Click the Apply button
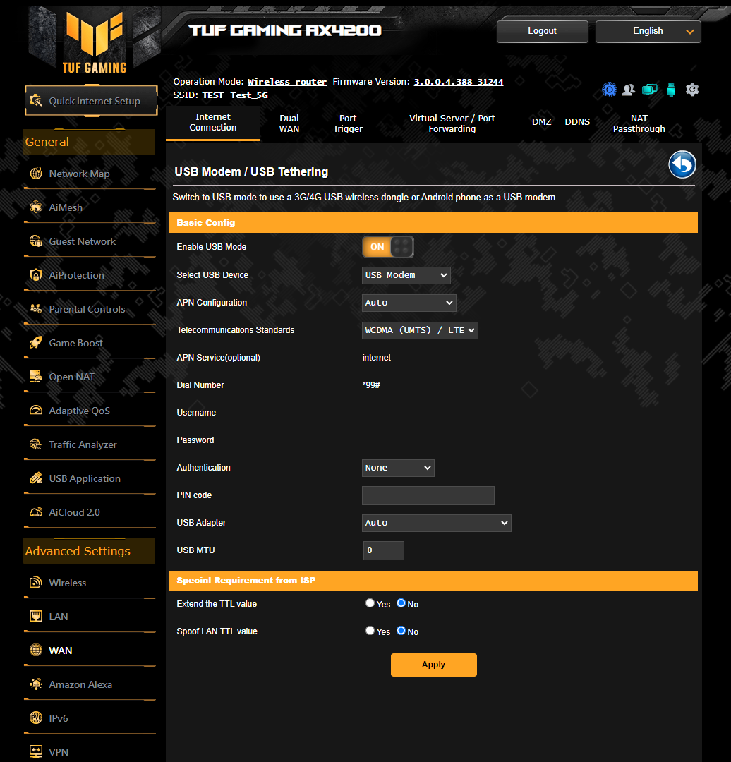731x762 pixels. tap(433, 665)
